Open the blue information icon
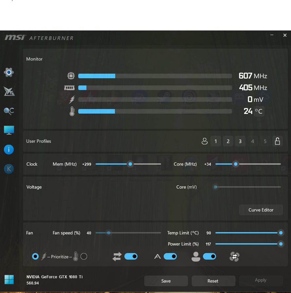The height and width of the screenshot is (293, 291). (x=9, y=150)
